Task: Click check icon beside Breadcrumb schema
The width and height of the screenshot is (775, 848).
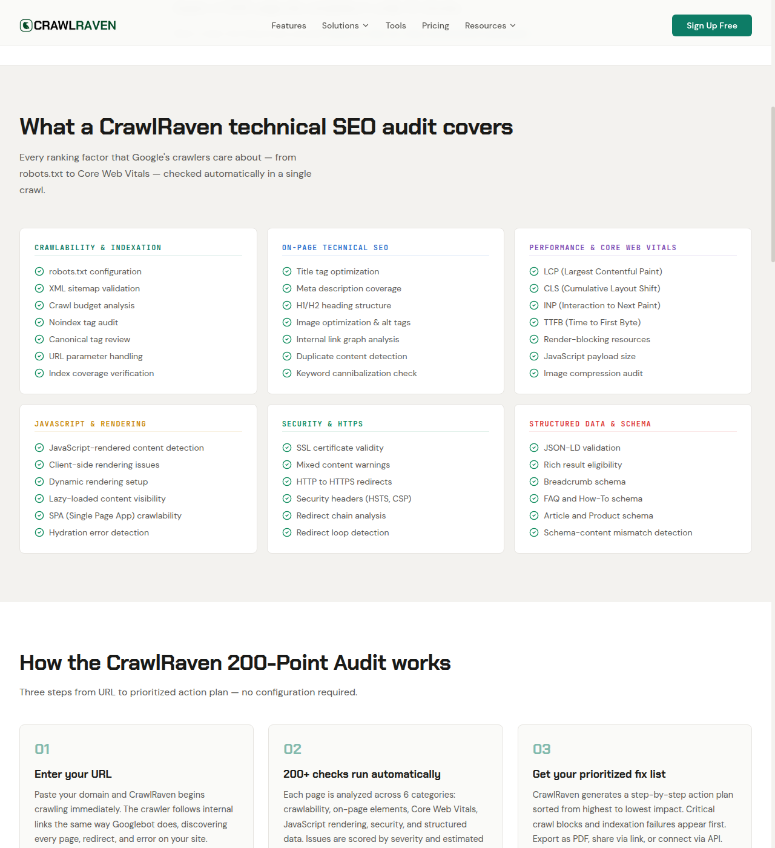Action: pyautogui.click(x=534, y=482)
